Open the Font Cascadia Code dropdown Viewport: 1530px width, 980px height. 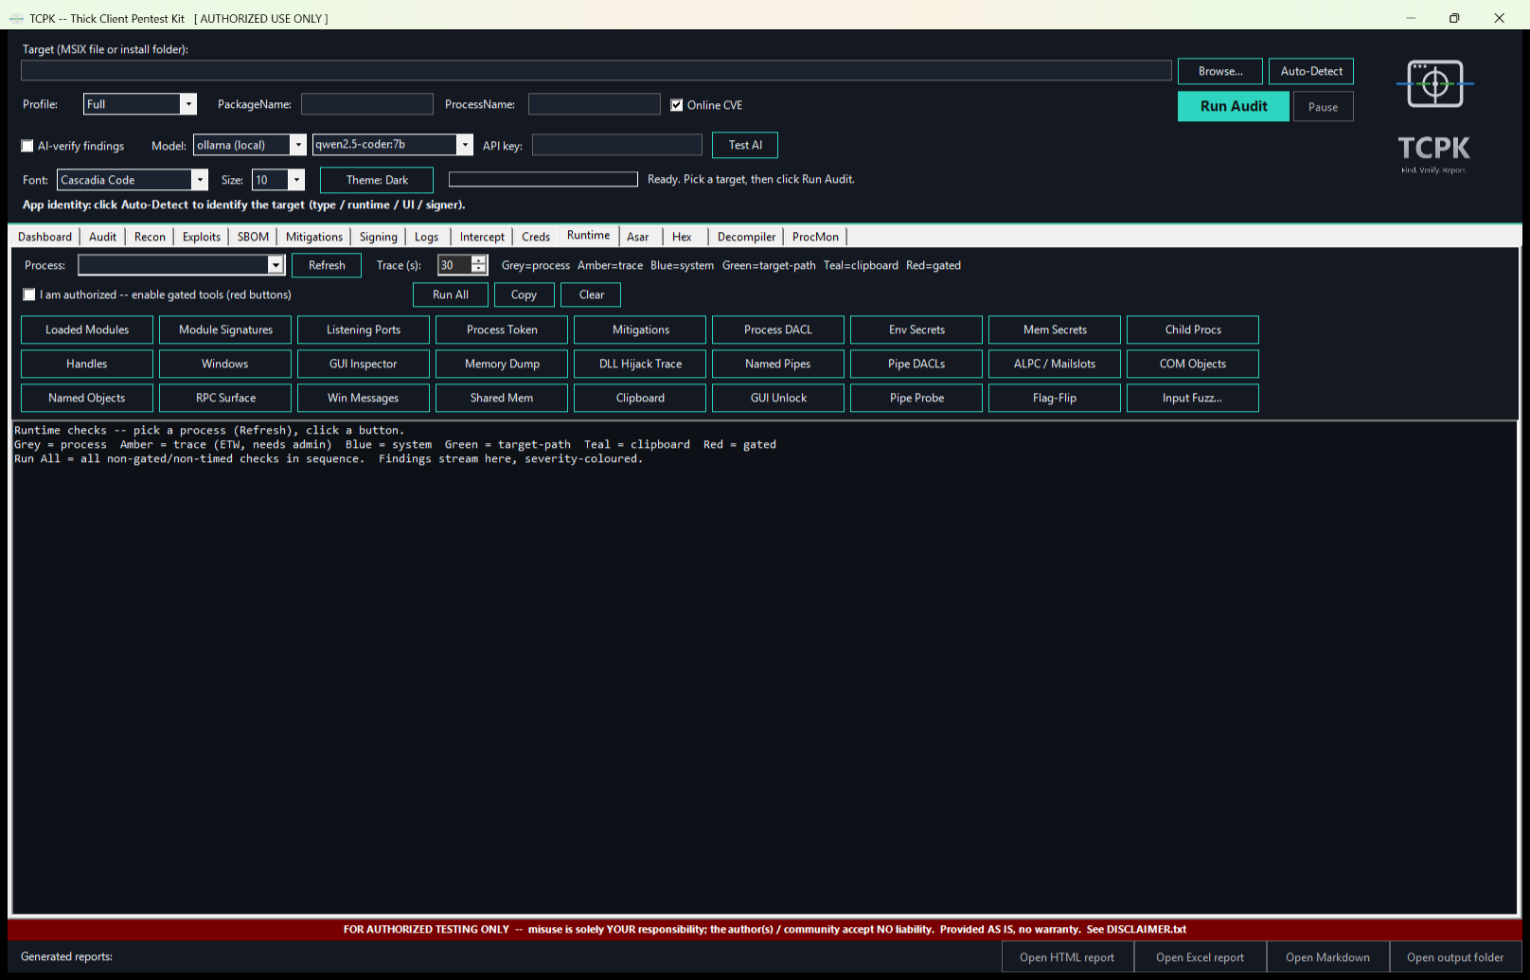click(x=199, y=180)
